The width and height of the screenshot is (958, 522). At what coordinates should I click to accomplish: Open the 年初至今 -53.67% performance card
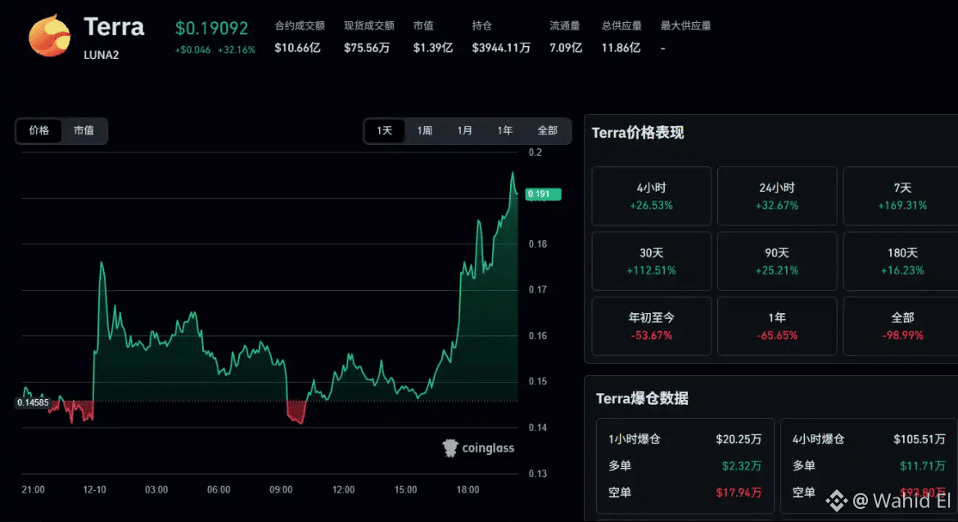click(x=651, y=326)
